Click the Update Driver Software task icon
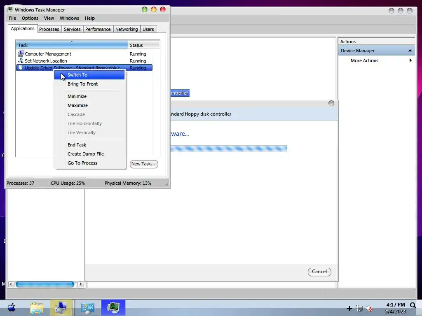Screen dimensions: 422x316 (x=21, y=68)
